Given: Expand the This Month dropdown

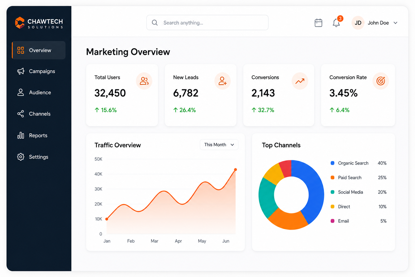Looking at the screenshot, I should (219, 145).
